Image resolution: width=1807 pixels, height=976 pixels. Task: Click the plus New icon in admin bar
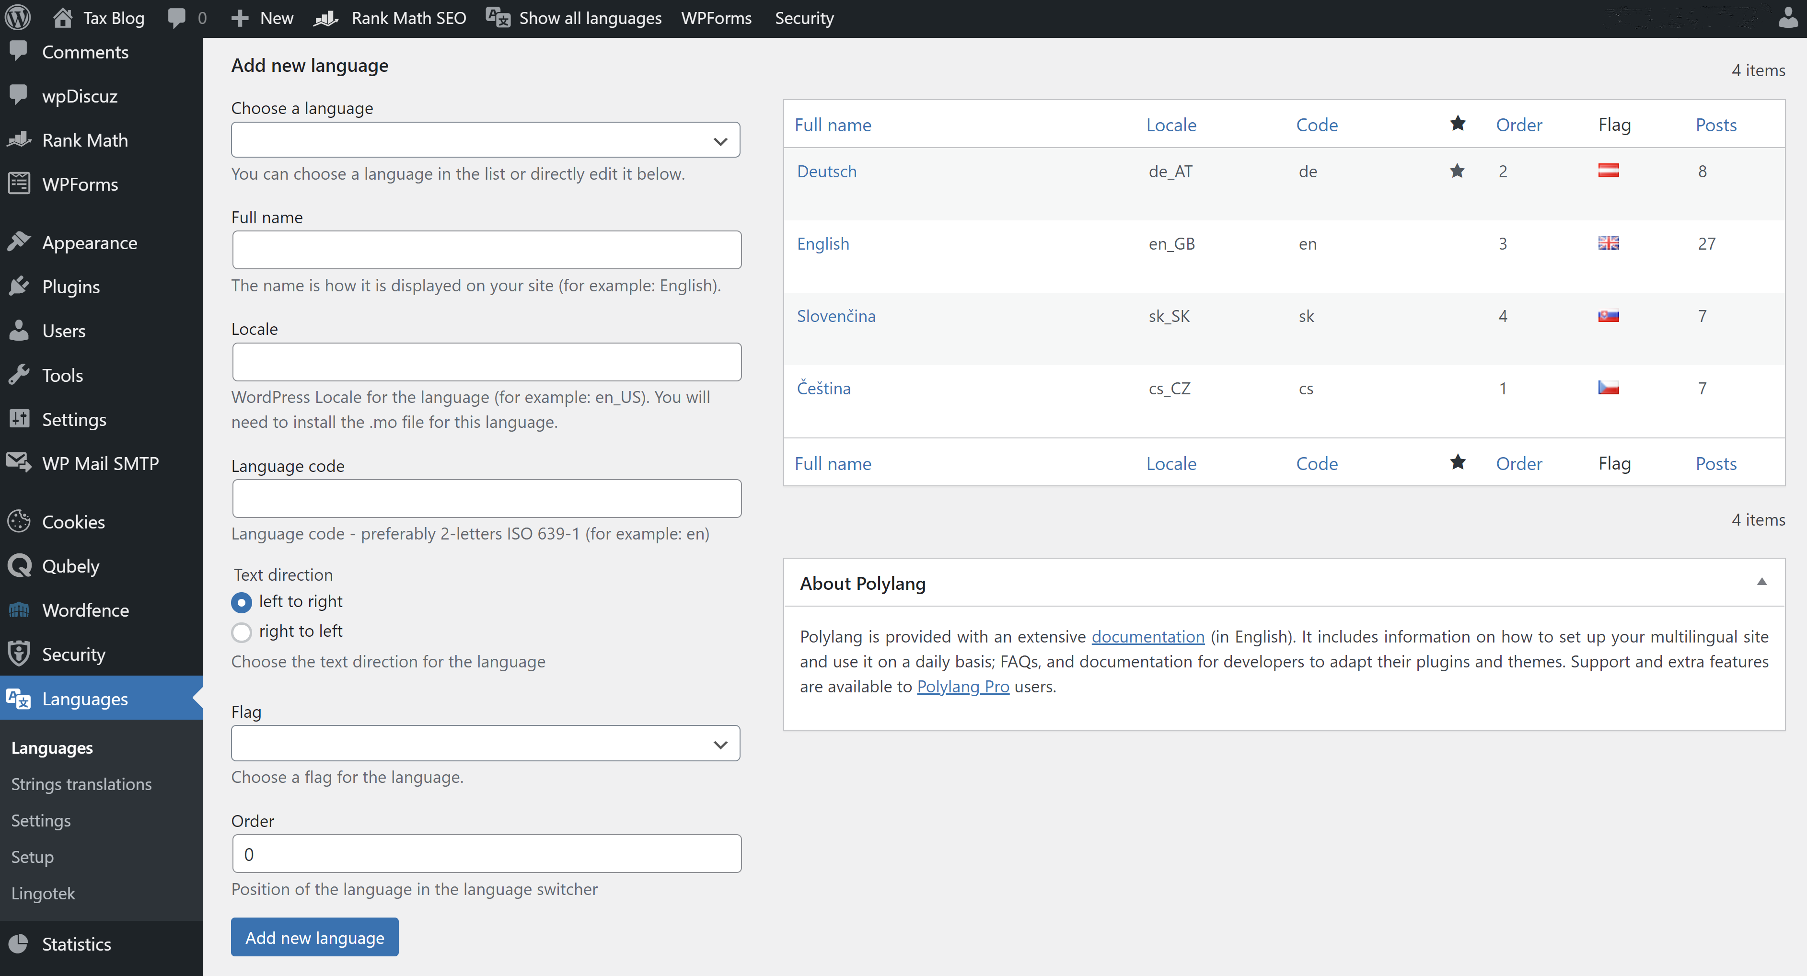(x=240, y=18)
